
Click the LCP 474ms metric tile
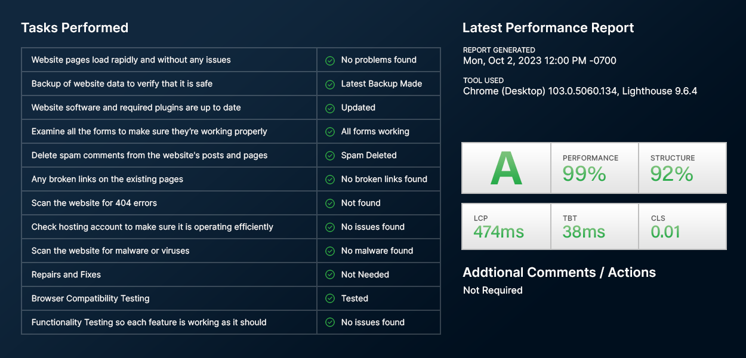pyautogui.click(x=506, y=226)
